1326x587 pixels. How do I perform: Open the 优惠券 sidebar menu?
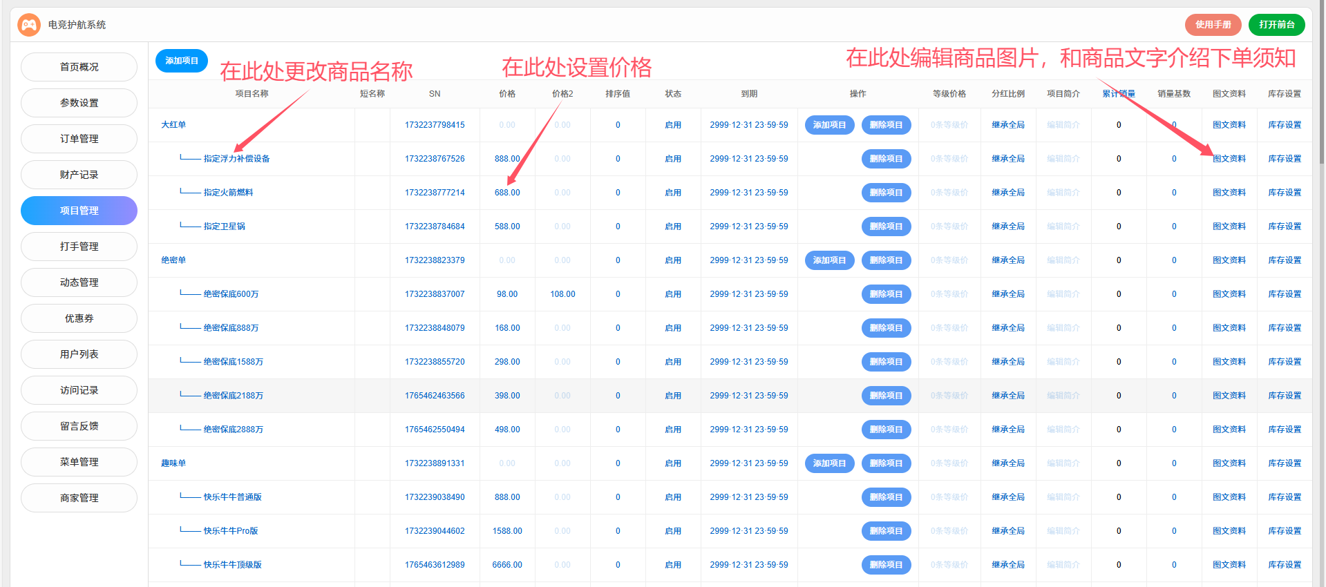(x=79, y=318)
